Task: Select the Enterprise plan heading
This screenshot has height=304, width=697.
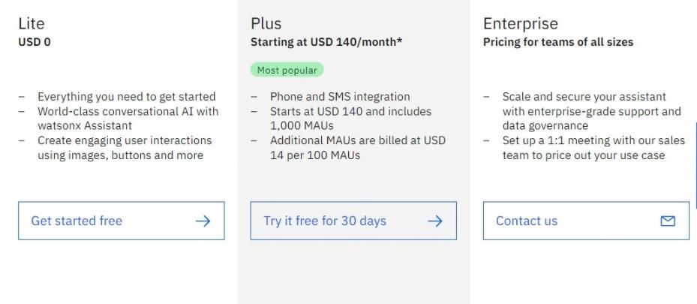Action: coord(520,24)
